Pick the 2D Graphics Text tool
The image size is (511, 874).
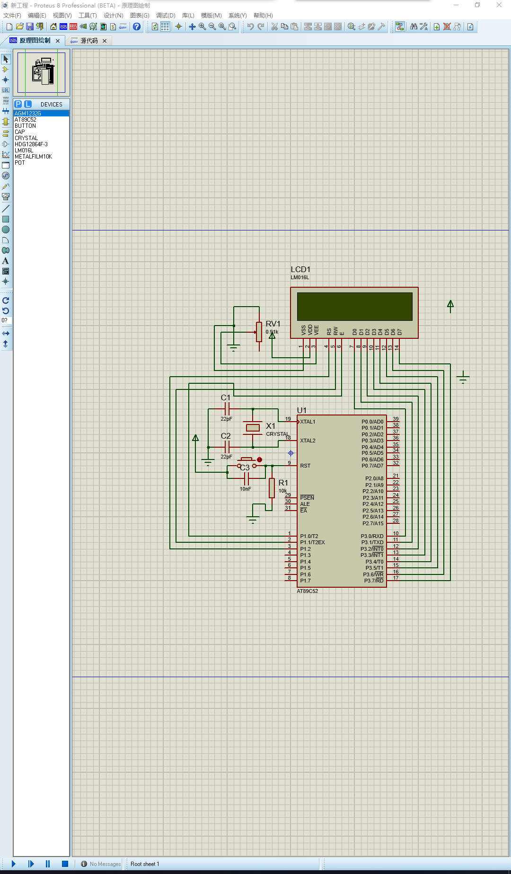tap(6, 261)
